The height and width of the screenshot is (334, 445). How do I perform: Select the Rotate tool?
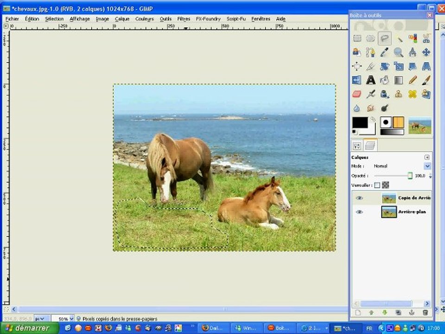pos(385,66)
